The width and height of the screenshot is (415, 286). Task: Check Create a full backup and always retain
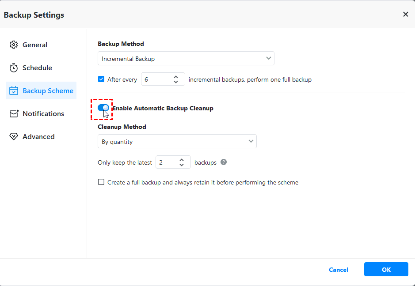point(101,182)
